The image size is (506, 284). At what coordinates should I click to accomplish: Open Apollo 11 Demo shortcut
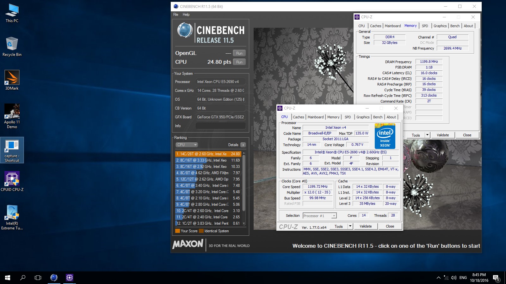click(12, 116)
